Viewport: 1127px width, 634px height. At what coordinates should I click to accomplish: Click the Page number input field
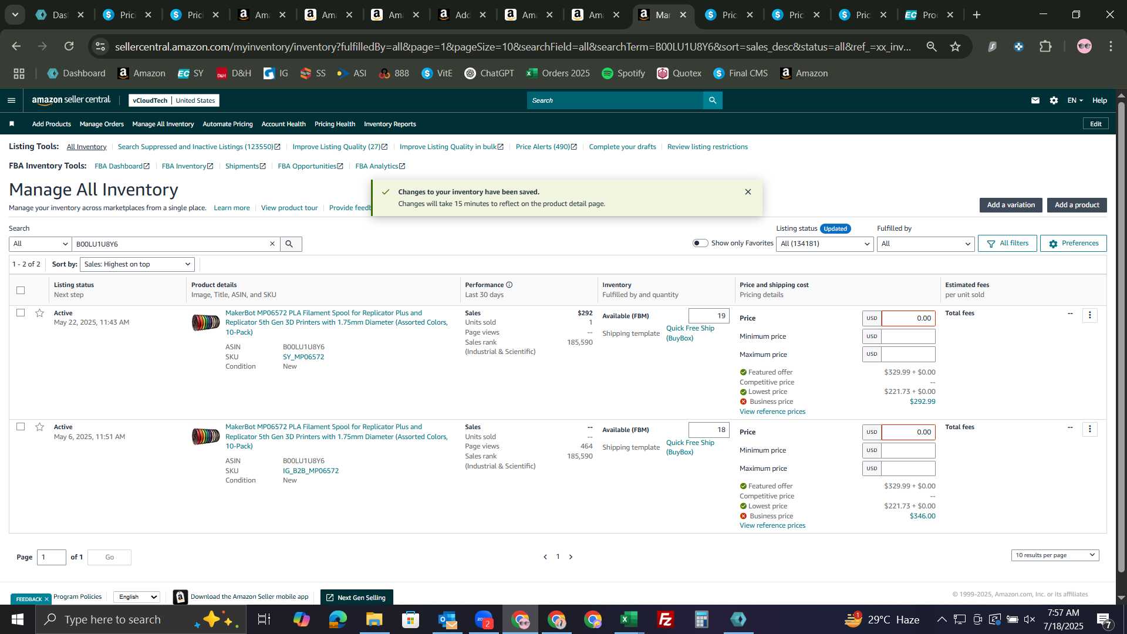52,557
